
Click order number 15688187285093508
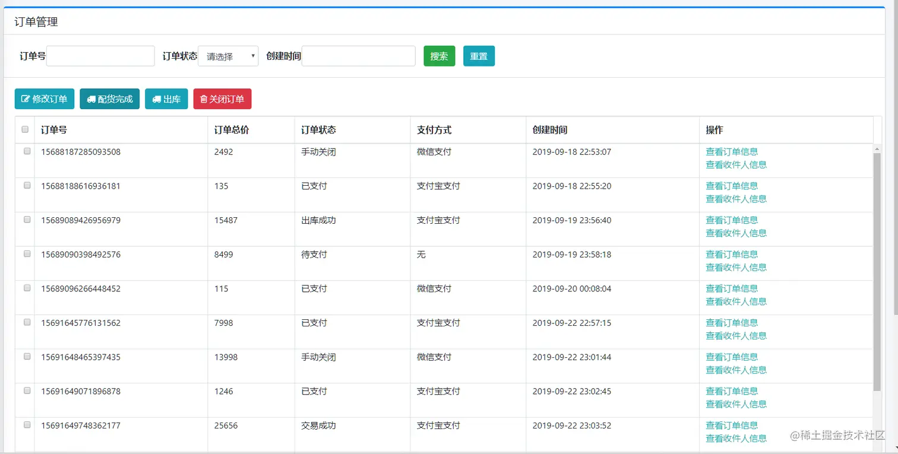[x=81, y=152]
